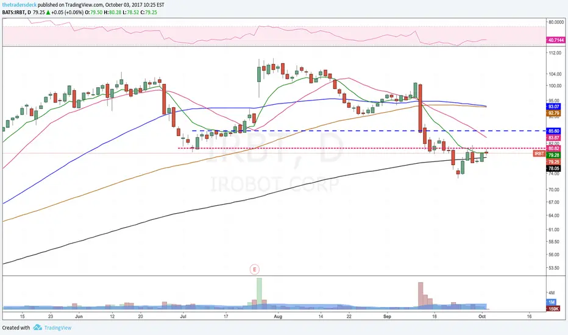
Task: Click the high value H:80.28
Action: [112, 12]
